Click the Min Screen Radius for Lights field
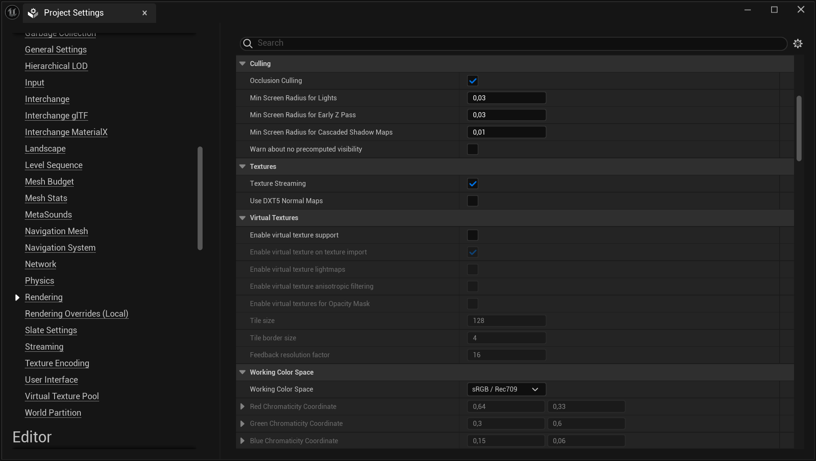 coord(506,97)
